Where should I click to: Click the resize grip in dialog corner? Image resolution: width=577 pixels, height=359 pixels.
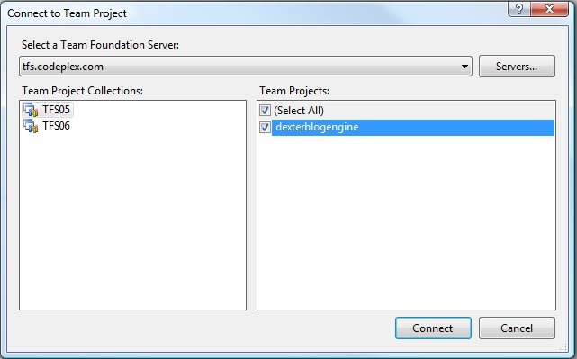pos(563,346)
